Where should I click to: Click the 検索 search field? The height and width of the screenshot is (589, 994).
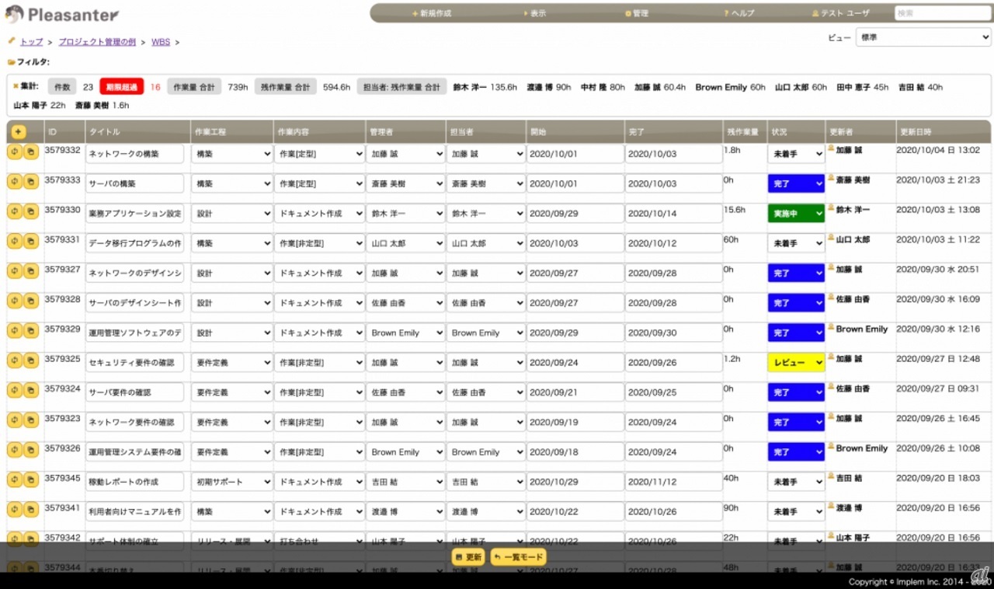pyautogui.click(x=941, y=13)
